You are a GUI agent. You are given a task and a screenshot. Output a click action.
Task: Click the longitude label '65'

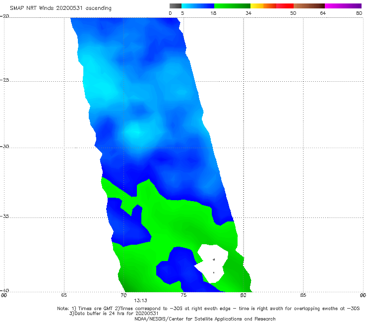click(64, 295)
